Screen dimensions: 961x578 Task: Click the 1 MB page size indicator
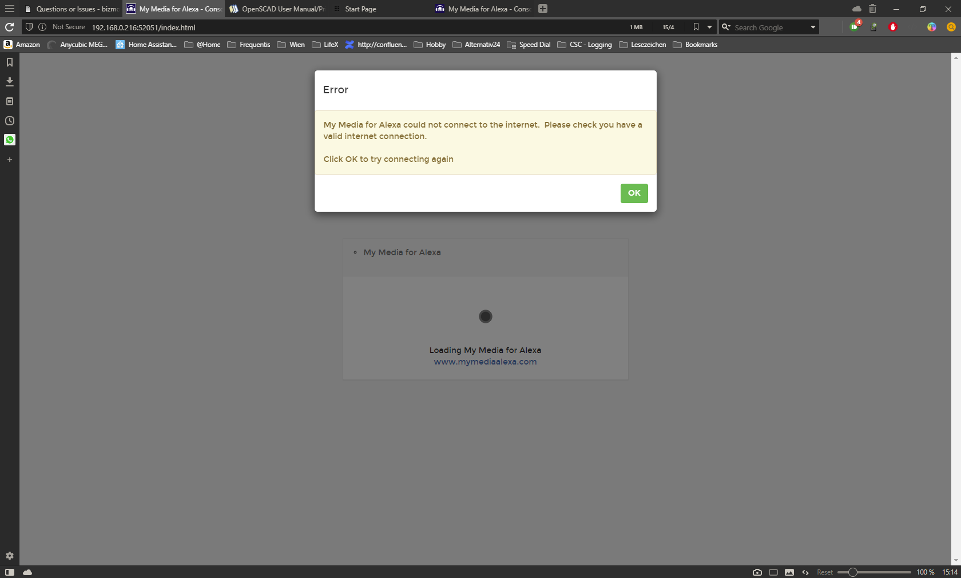pos(636,27)
